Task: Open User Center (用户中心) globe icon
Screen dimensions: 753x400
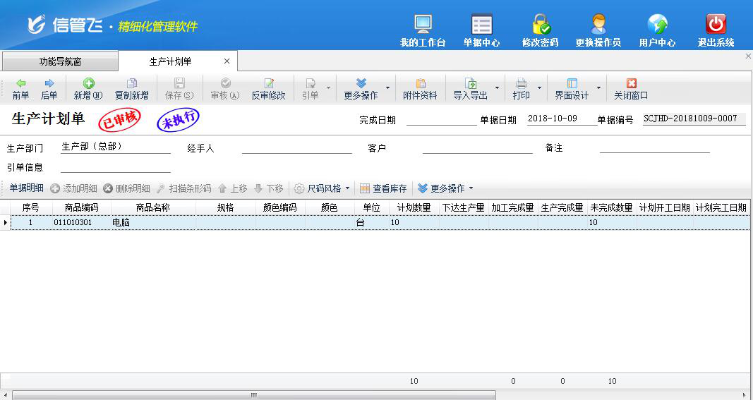Action: point(657,30)
